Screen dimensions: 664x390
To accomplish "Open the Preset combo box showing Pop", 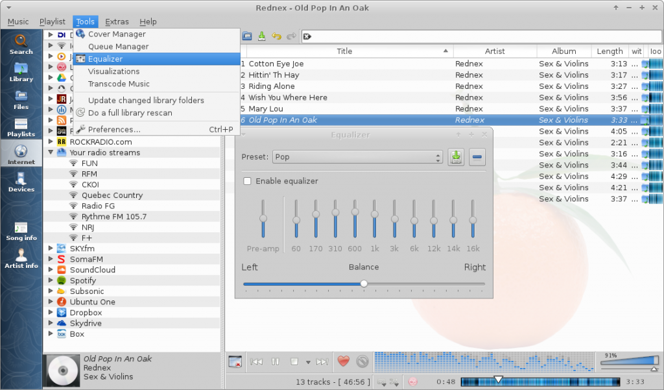I will (357, 157).
